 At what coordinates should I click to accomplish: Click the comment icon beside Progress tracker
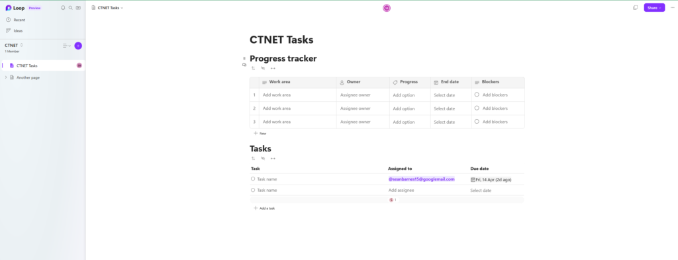[244, 64]
